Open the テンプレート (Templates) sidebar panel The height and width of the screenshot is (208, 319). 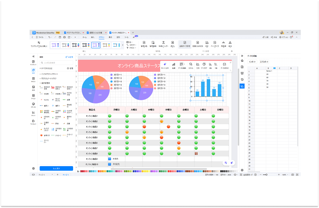pos(34,63)
